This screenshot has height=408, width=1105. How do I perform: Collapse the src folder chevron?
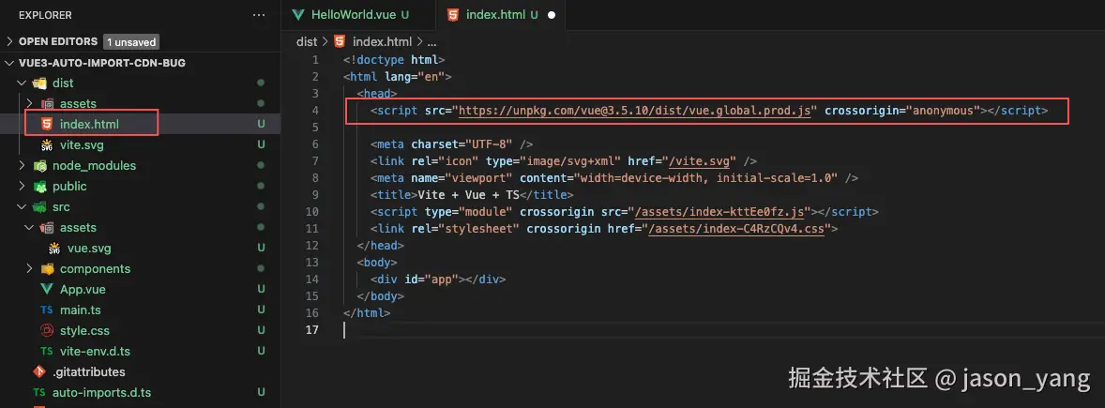point(22,207)
